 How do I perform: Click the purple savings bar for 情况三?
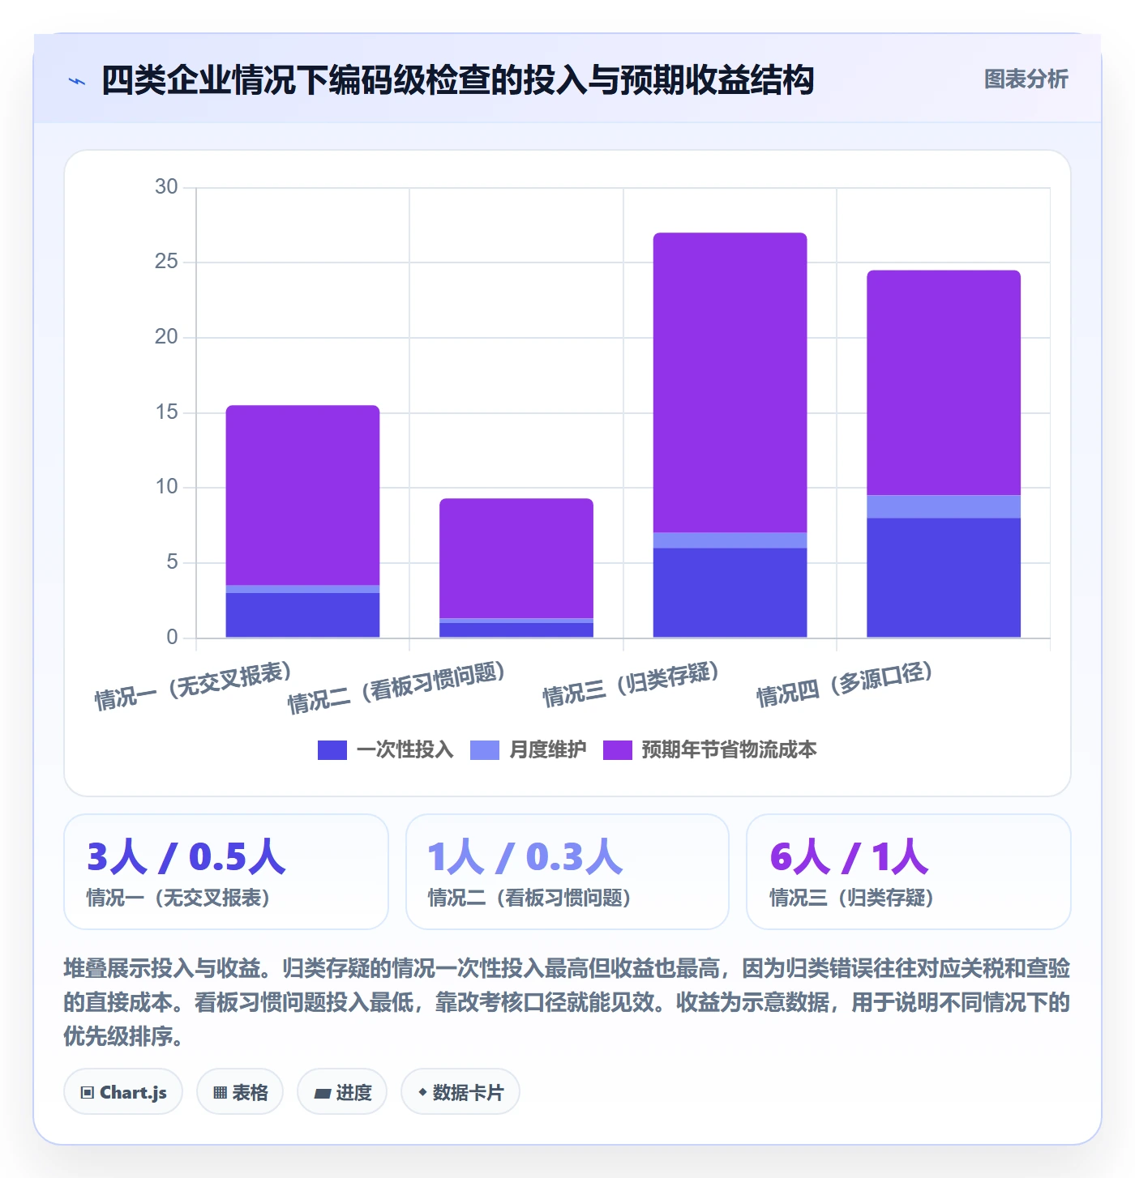click(730, 382)
